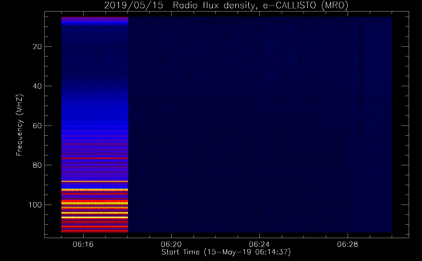Viewport: 422px width, 261px height.
Task: Click the 06:20 time tick label
Action: click(x=171, y=245)
